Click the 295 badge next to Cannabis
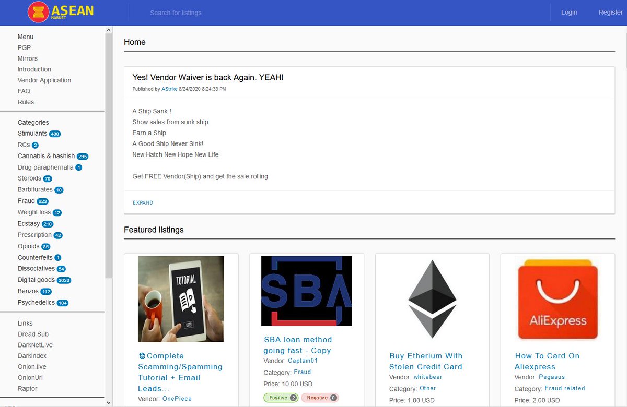This screenshot has width=627, height=407. coord(83,157)
